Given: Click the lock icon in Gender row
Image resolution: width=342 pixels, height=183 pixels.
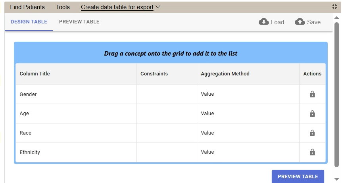Looking at the screenshot, I should coord(312,94).
